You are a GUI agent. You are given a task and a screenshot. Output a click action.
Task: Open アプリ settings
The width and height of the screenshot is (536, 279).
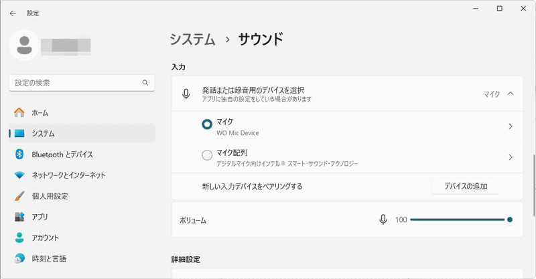point(82,217)
